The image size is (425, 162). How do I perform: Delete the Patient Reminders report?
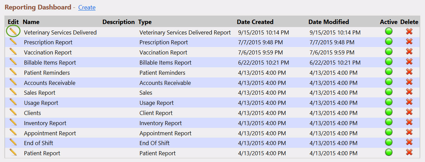[x=409, y=72]
